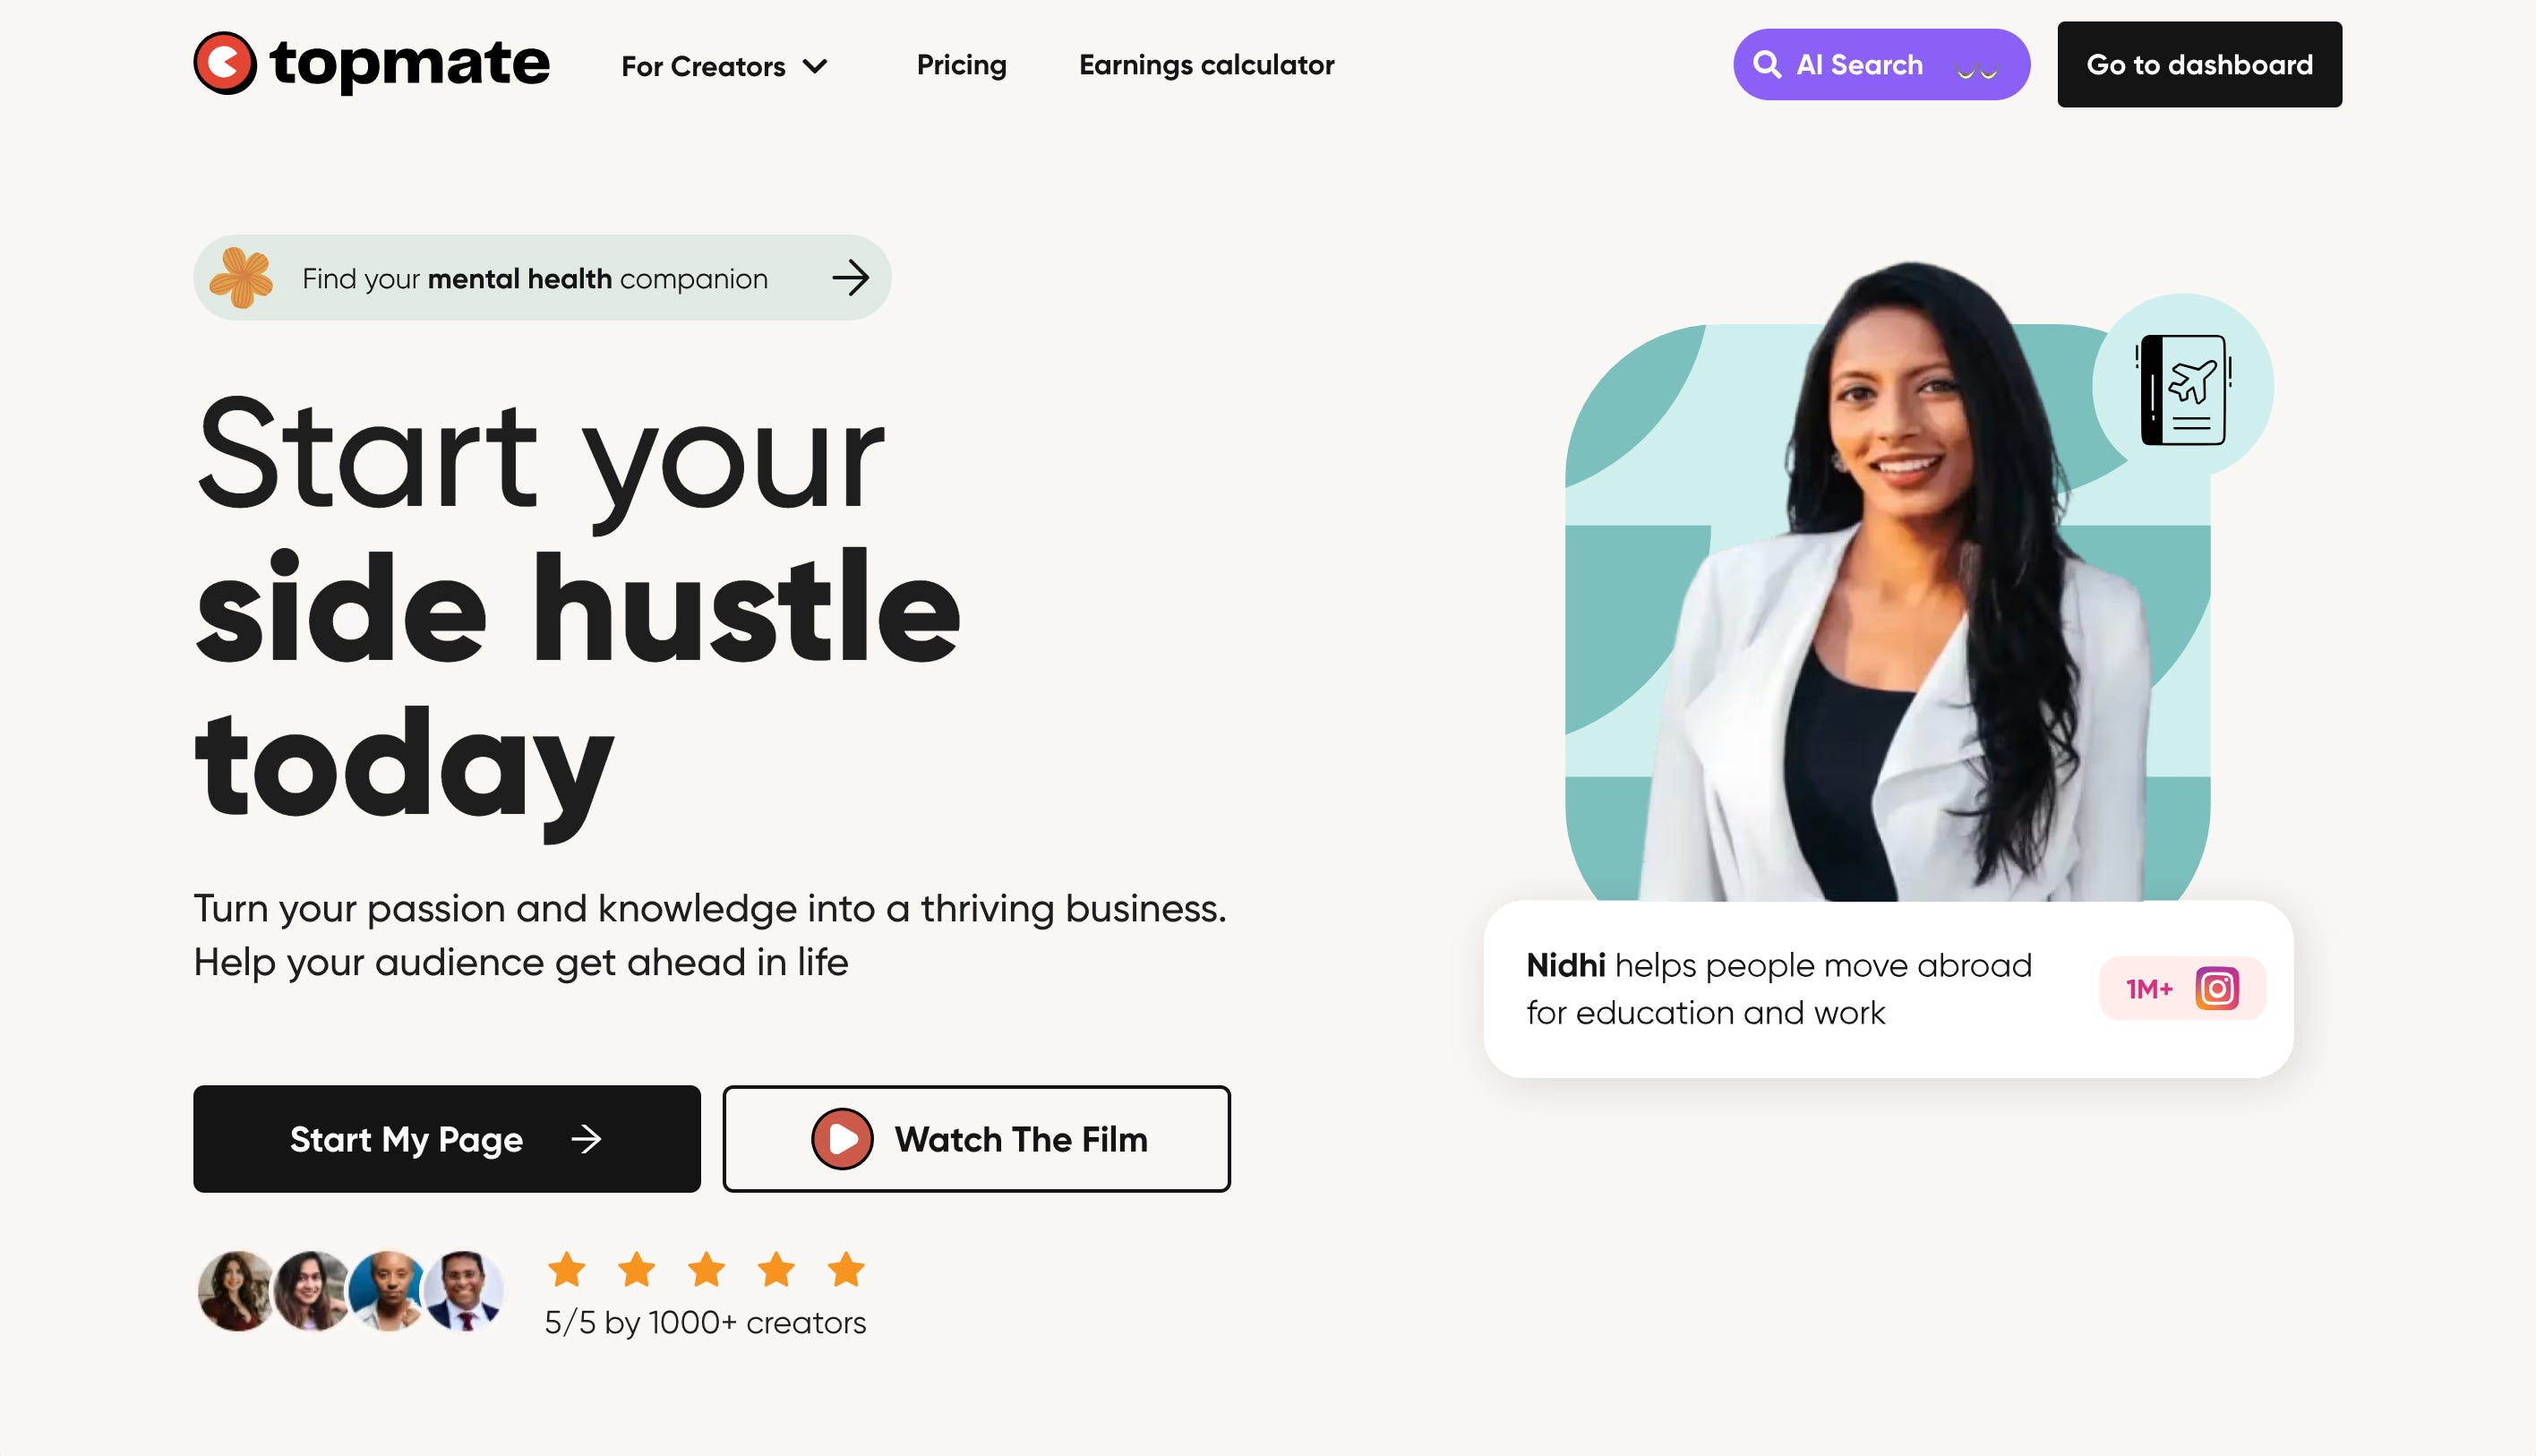
Task: Click the five-star rating row
Action: pyautogui.click(x=706, y=1270)
